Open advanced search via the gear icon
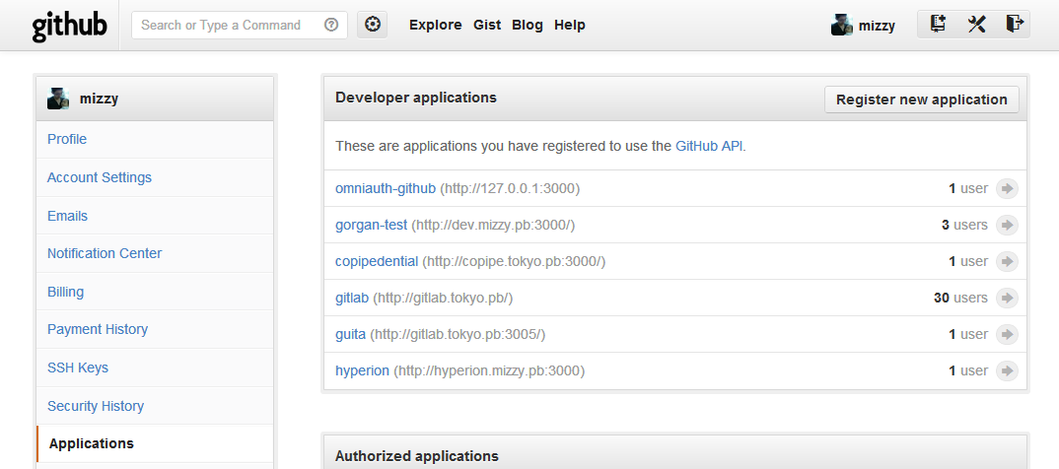This screenshot has width=1059, height=469. pyautogui.click(x=372, y=26)
